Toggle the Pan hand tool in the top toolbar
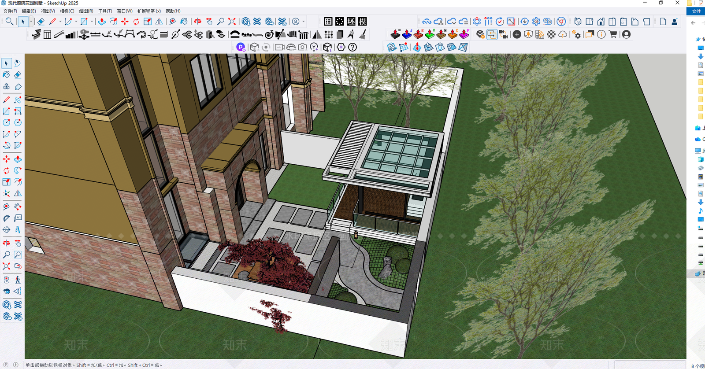705x369 pixels. tap(209, 21)
